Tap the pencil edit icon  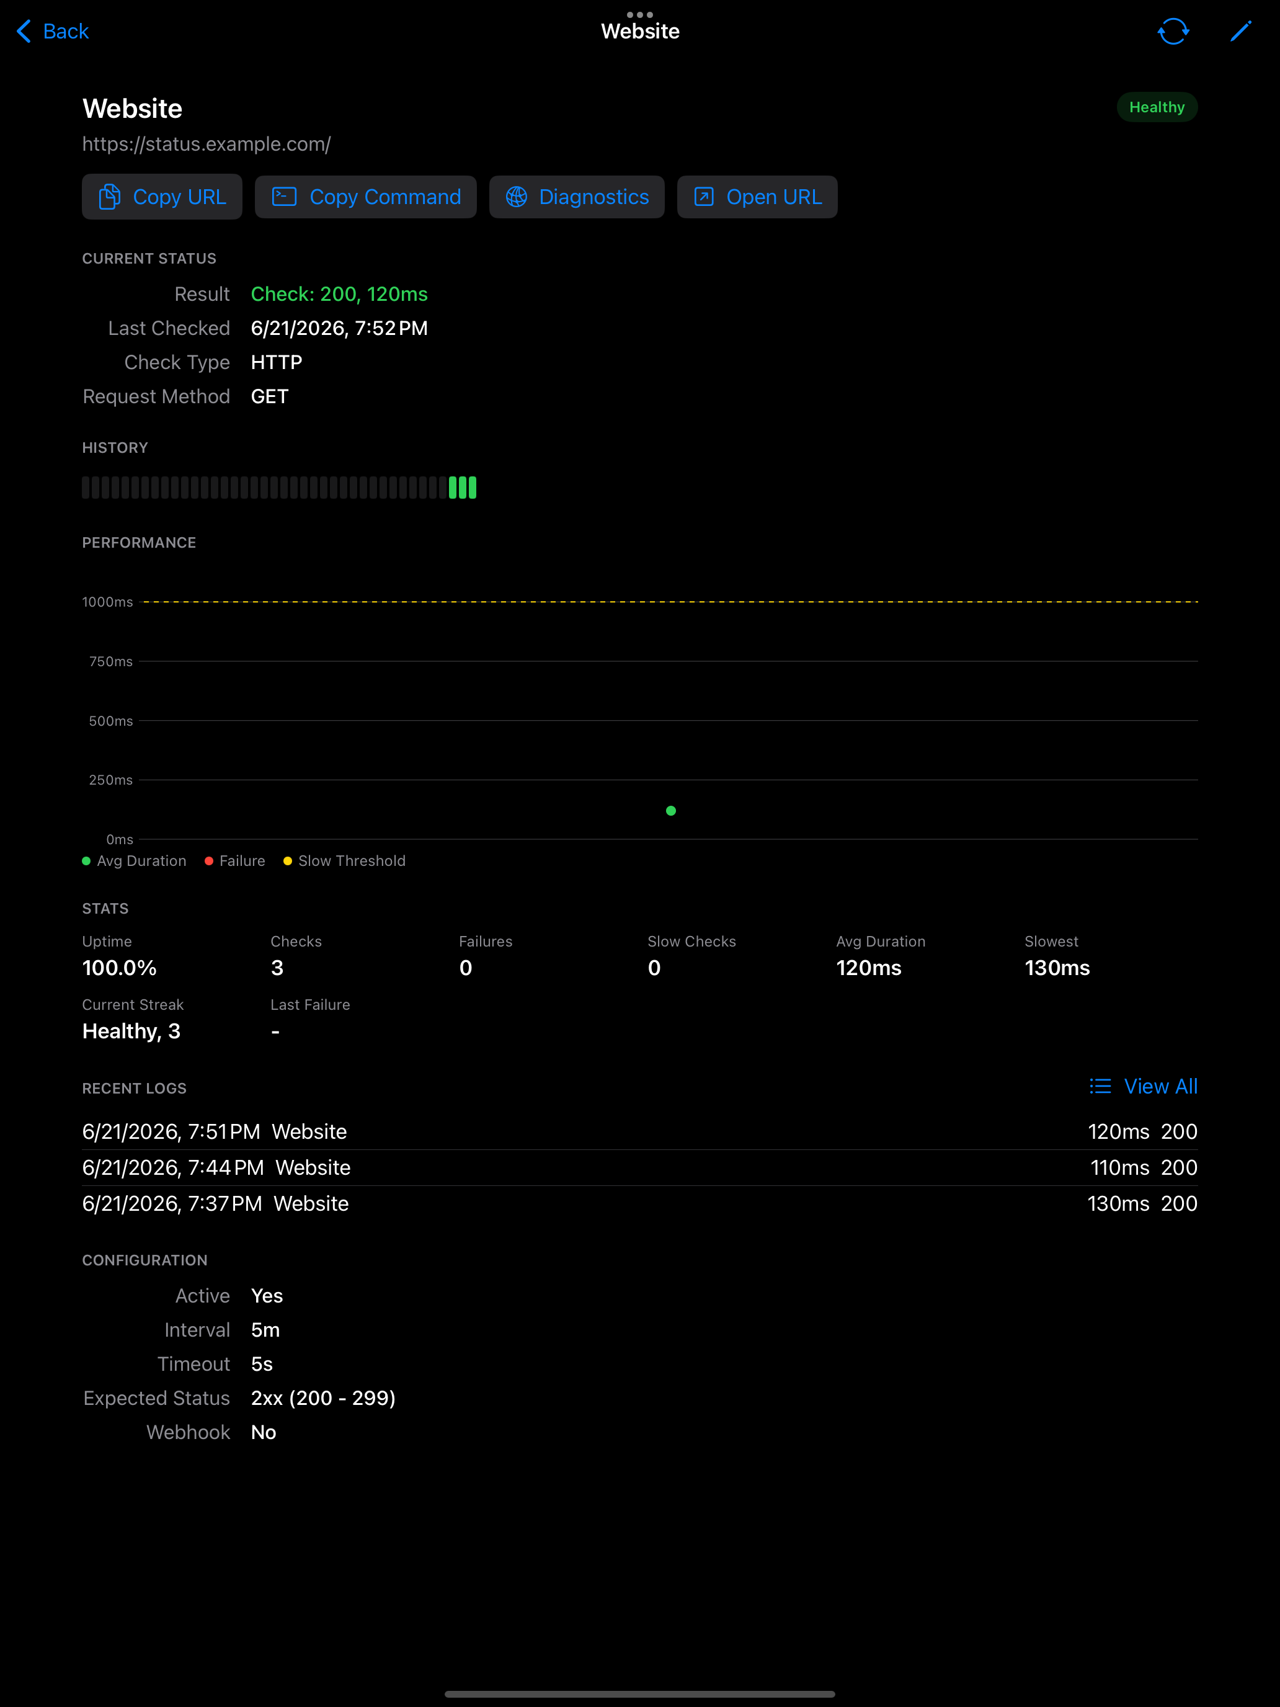pyautogui.click(x=1241, y=31)
